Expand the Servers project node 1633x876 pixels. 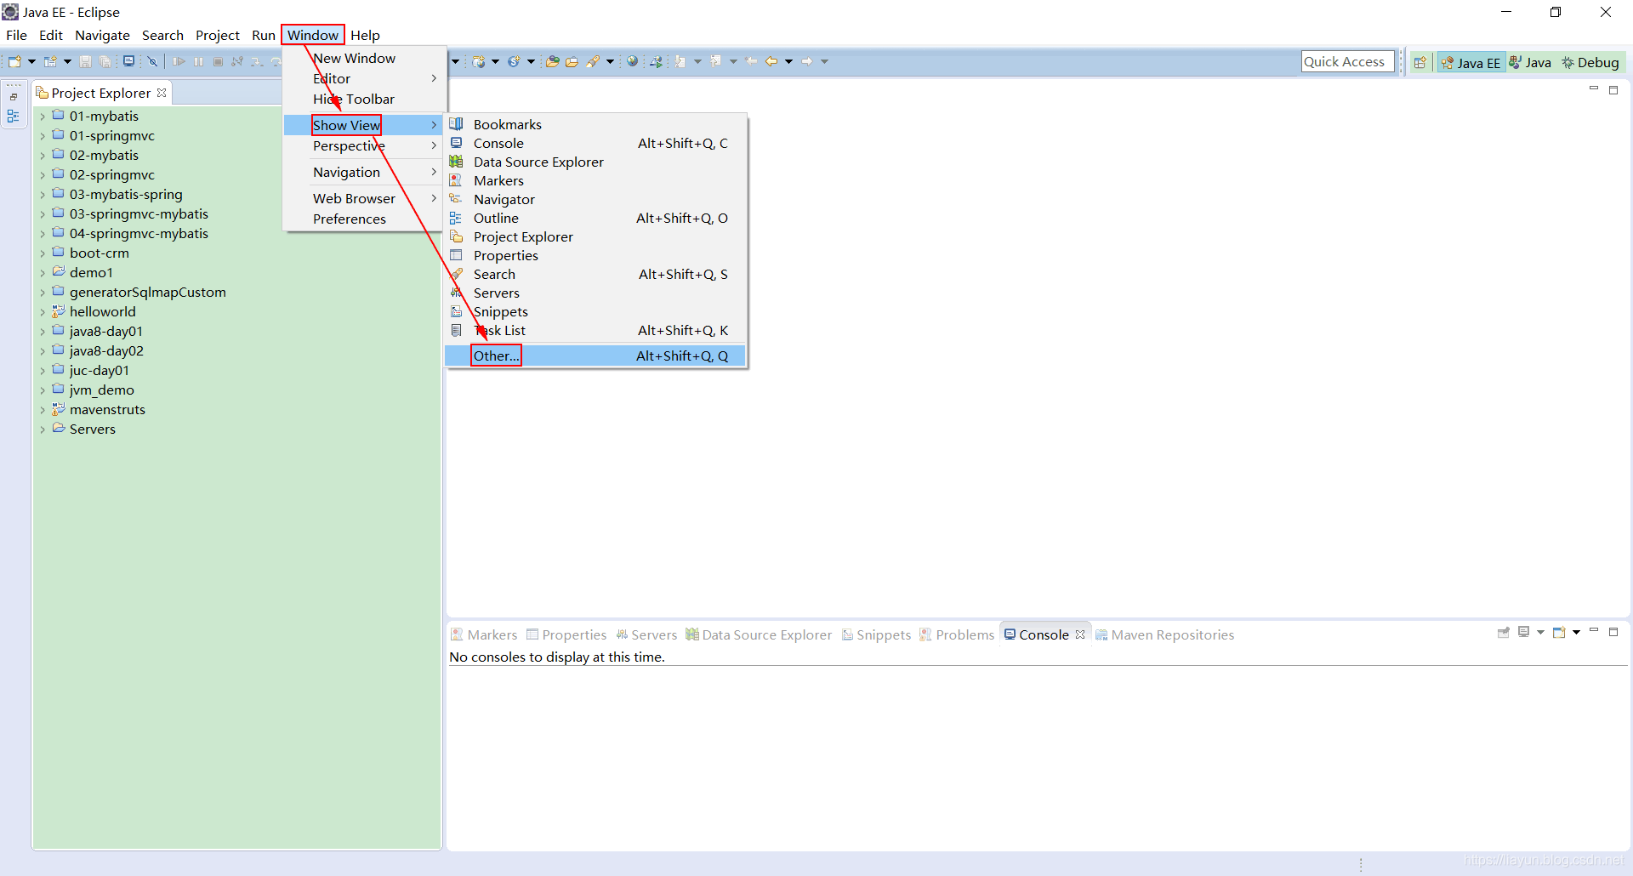click(x=43, y=429)
